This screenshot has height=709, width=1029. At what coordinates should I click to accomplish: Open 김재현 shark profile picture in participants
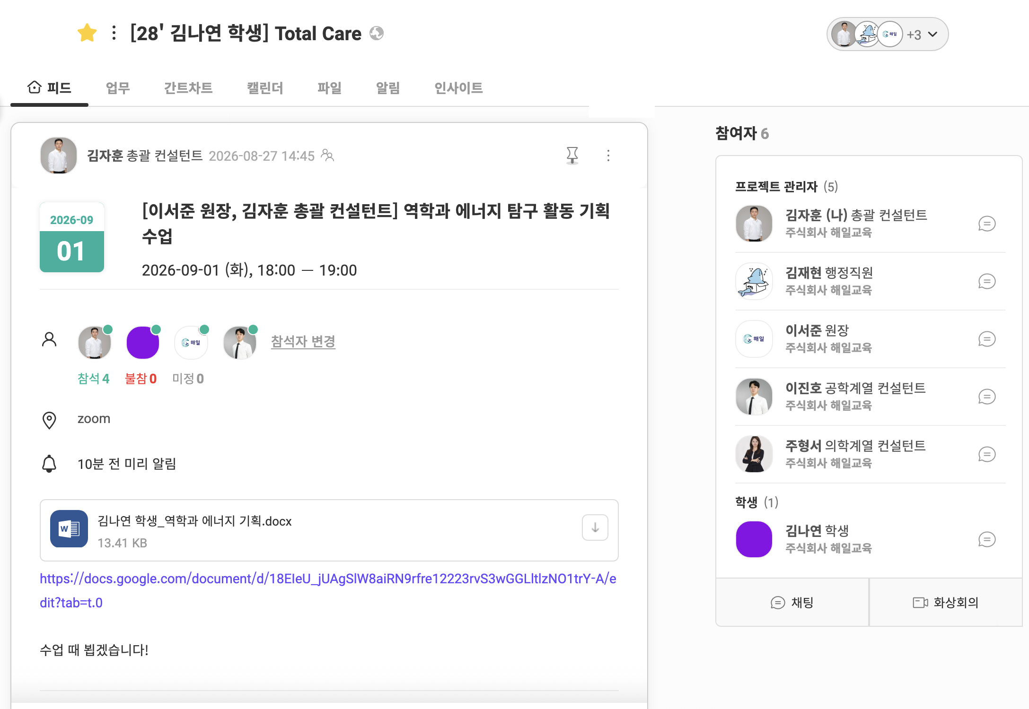click(754, 281)
